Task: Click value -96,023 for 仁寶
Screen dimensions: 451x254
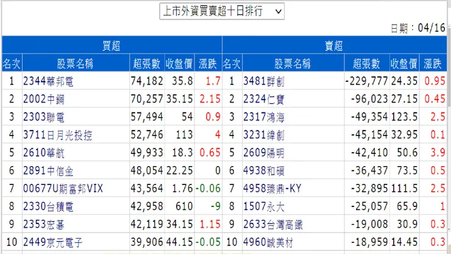Action: click(x=369, y=99)
